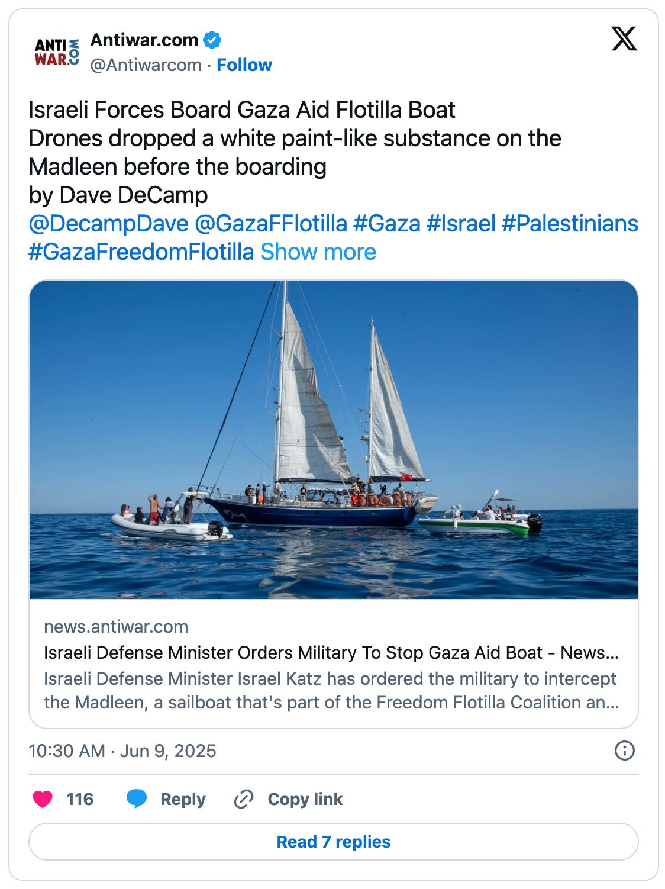Click the chain copy link icon
Image resolution: width=665 pixels, height=889 pixels.
point(244,799)
